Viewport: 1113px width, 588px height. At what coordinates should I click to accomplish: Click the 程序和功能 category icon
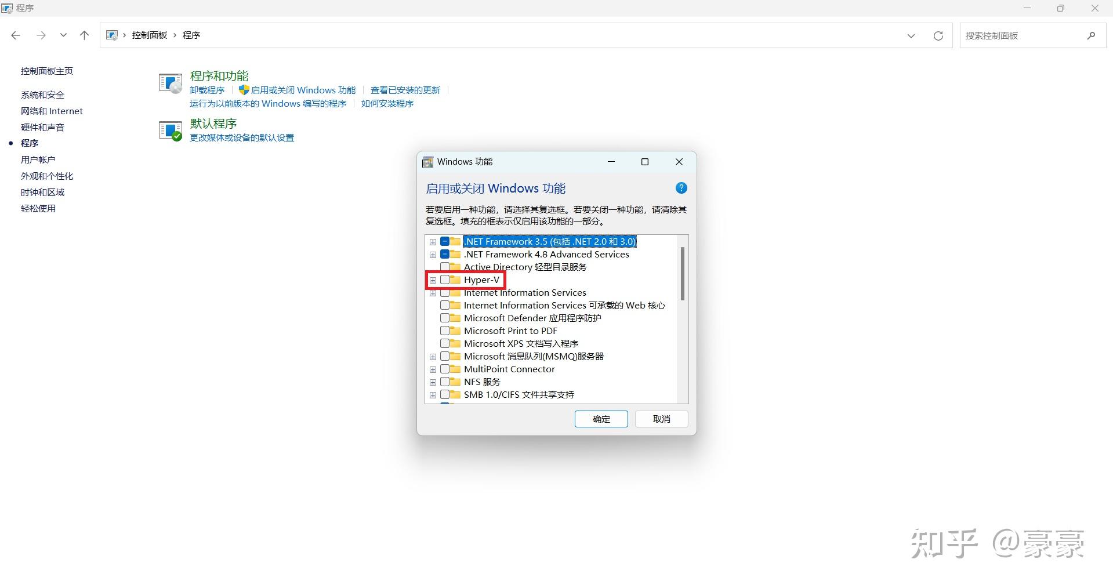(171, 83)
